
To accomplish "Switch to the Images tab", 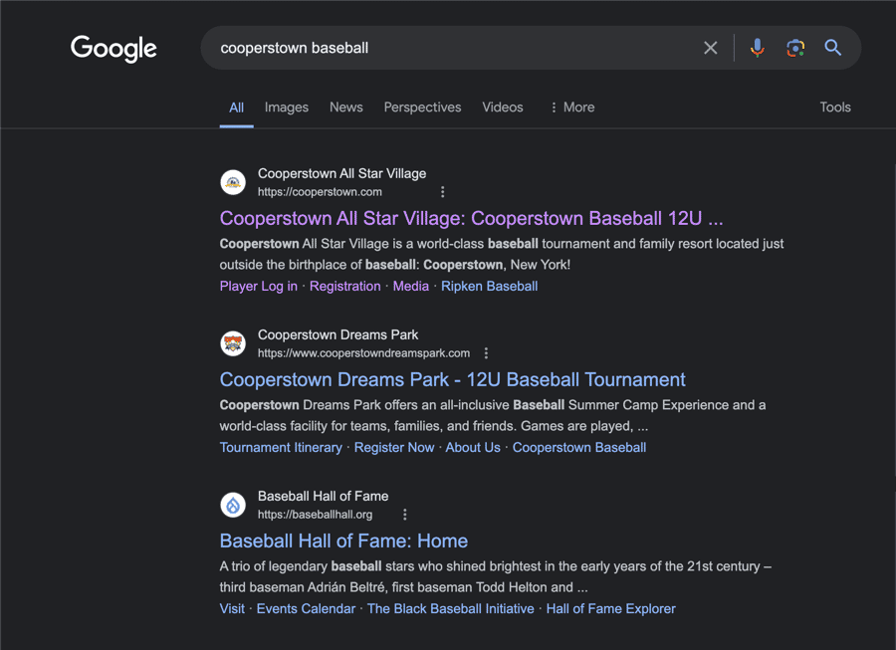I will click(x=287, y=108).
